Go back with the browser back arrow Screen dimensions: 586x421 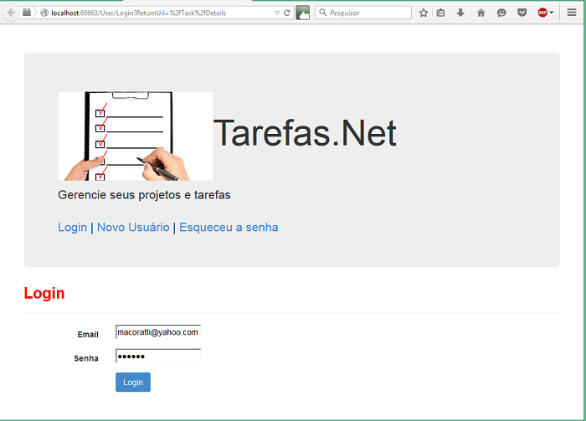tap(11, 13)
